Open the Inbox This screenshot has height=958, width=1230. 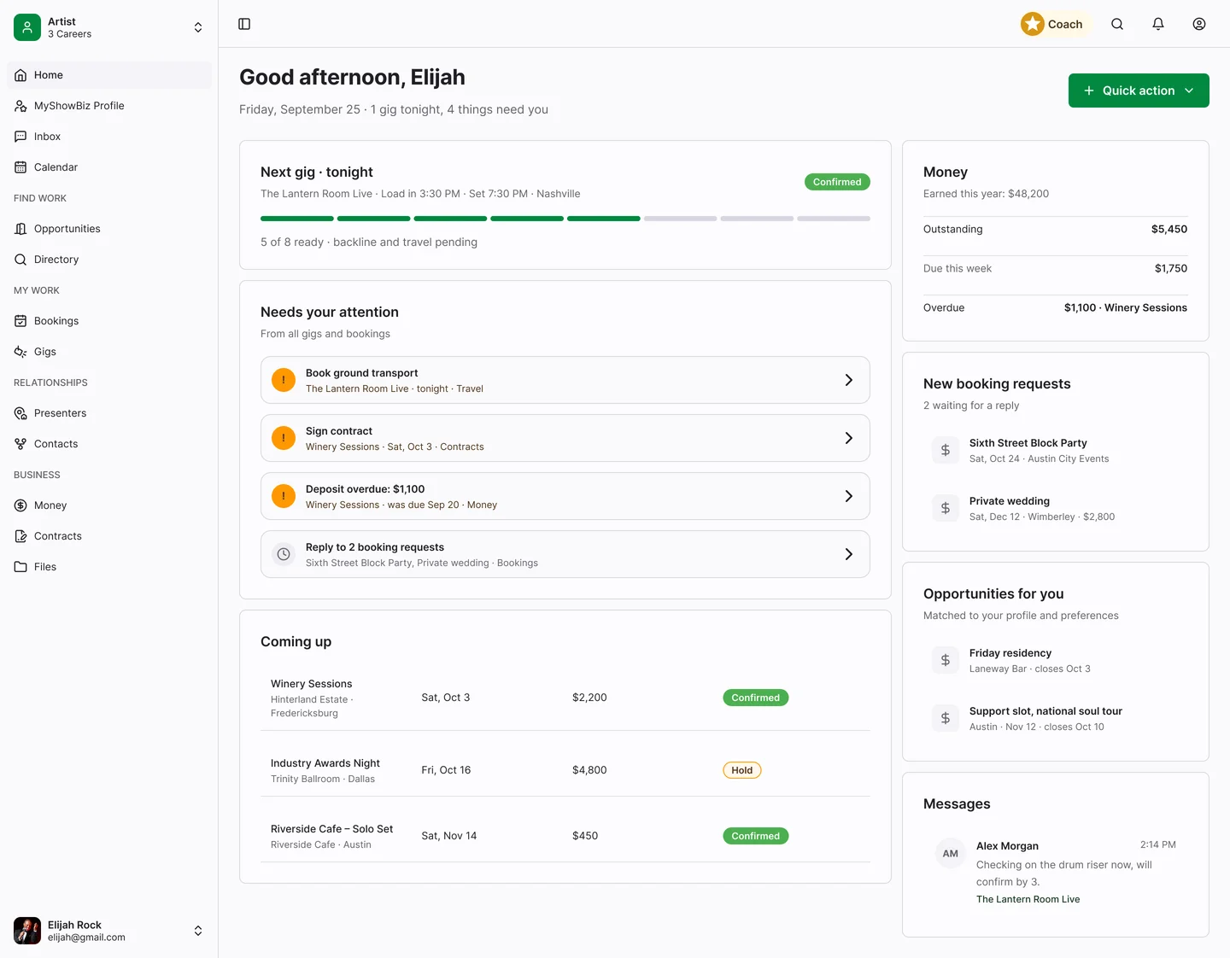[109, 137]
